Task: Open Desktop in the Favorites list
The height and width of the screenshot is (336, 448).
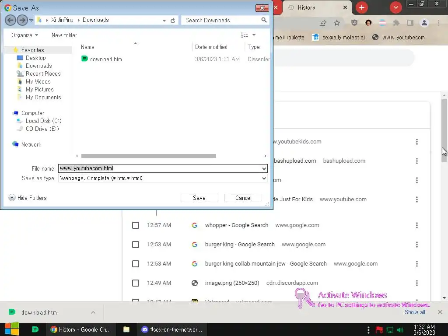Action: point(35,58)
